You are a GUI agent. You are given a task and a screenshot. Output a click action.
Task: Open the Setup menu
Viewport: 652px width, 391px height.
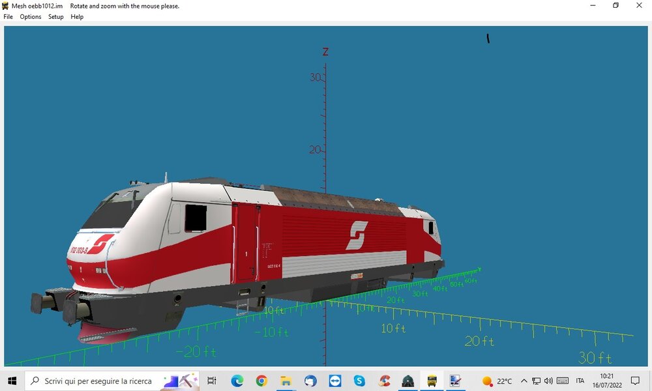coord(55,17)
